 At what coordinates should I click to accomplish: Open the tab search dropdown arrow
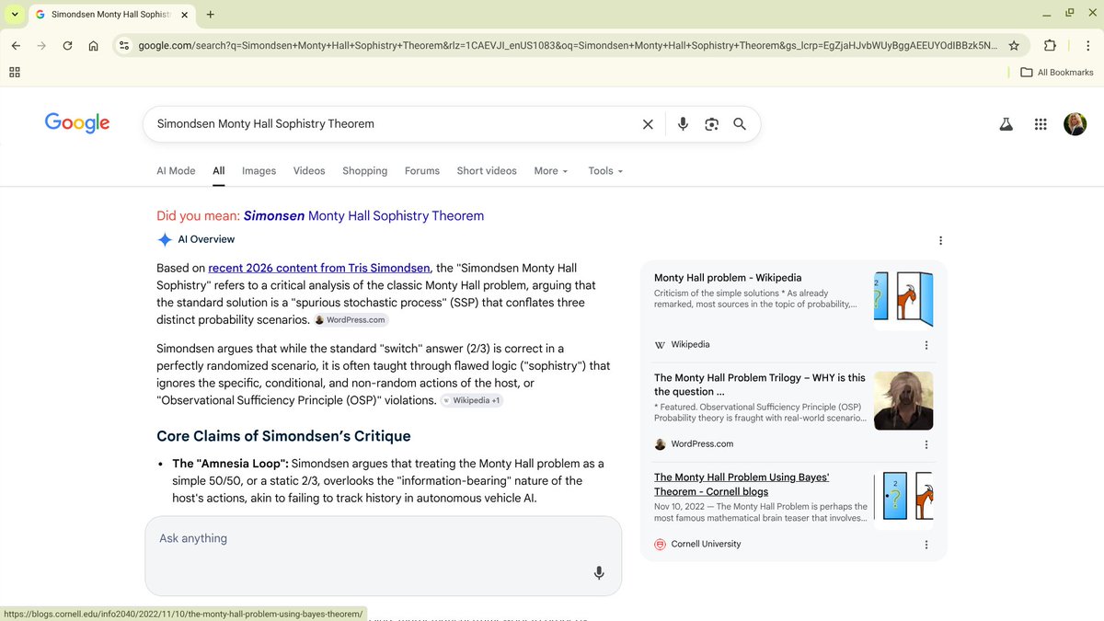pos(15,15)
